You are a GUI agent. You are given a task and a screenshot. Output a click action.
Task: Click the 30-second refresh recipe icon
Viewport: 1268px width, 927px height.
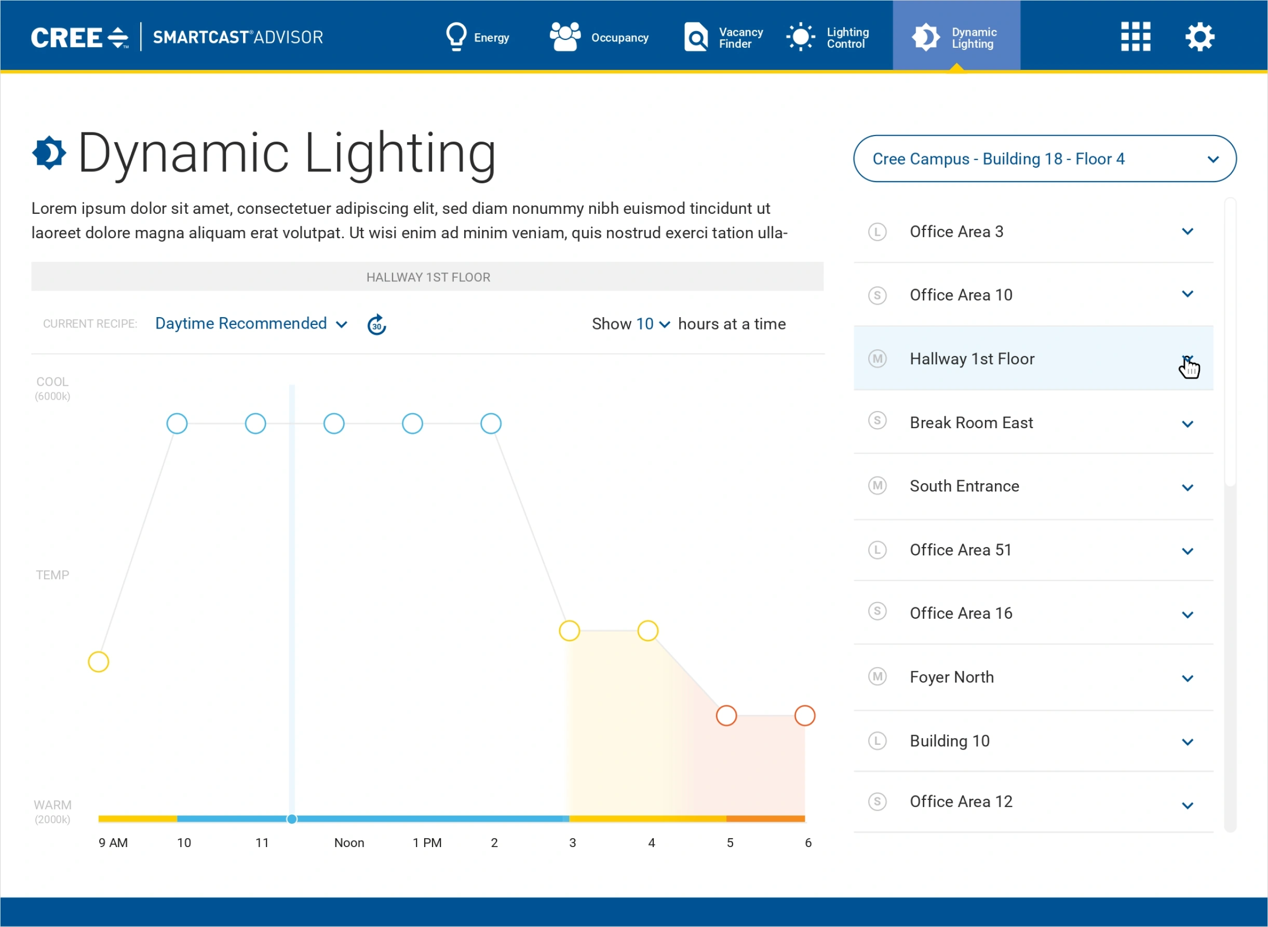click(376, 324)
